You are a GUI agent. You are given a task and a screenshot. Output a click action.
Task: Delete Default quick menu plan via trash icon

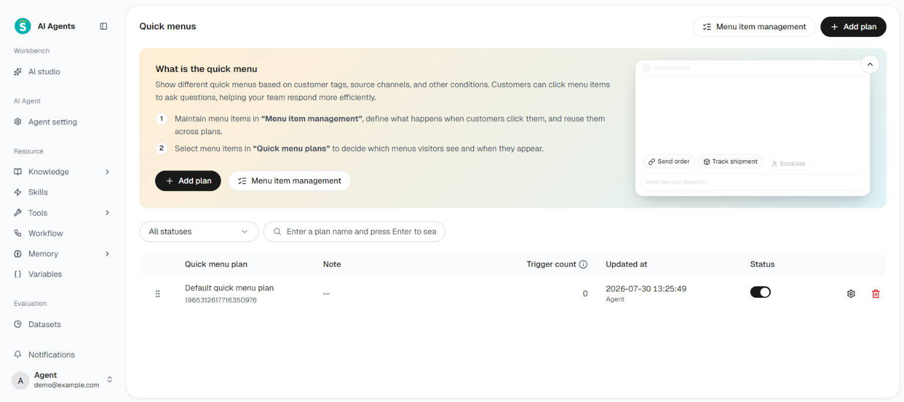[x=876, y=294]
